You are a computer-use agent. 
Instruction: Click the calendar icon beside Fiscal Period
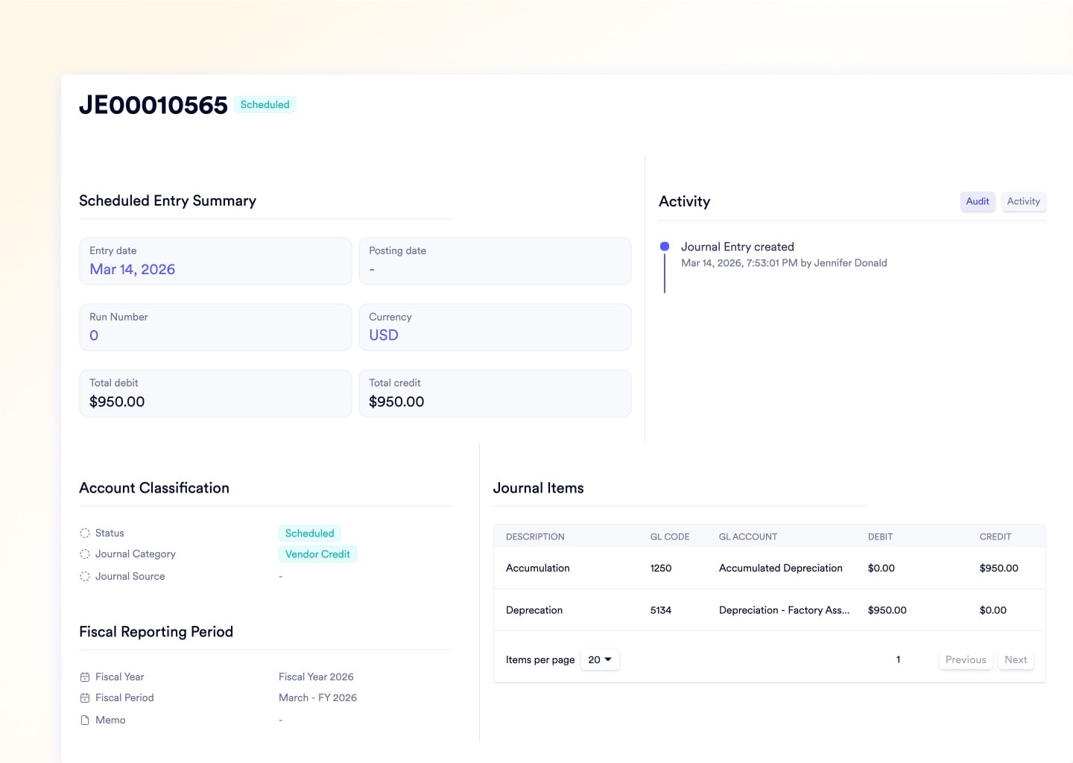(83, 697)
